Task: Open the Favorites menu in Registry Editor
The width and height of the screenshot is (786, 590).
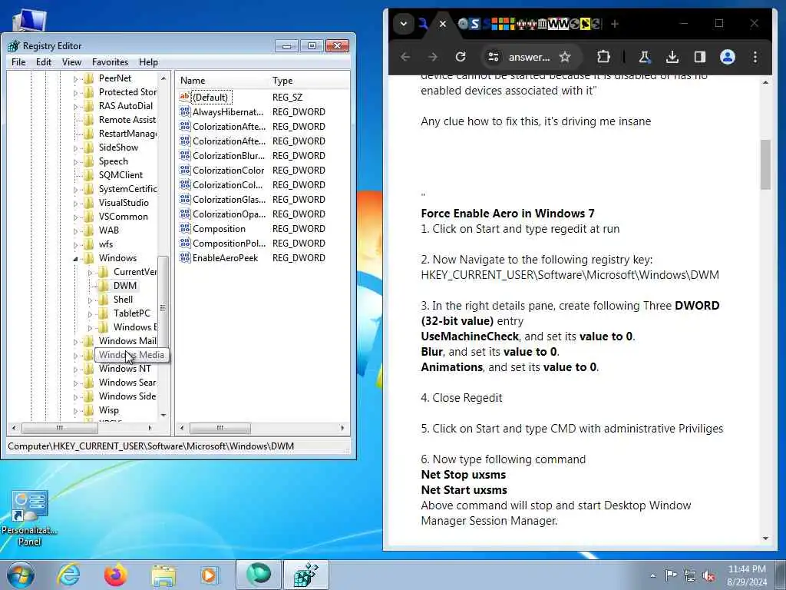Action: click(110, 62)
